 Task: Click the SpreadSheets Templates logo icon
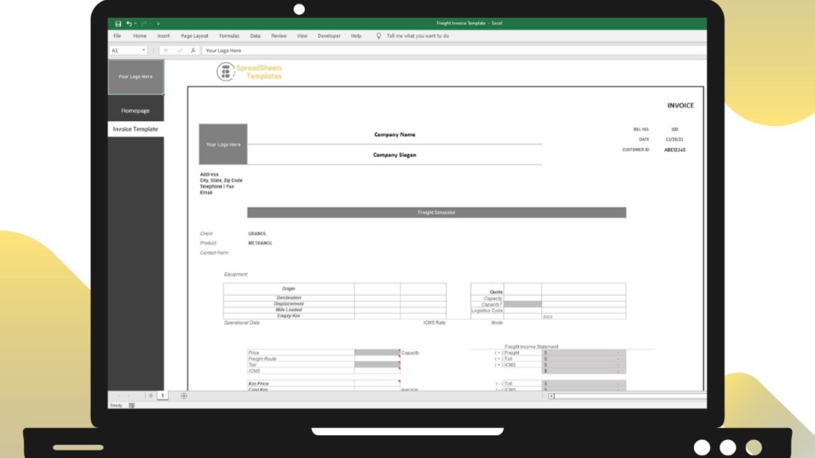(226, 72)
